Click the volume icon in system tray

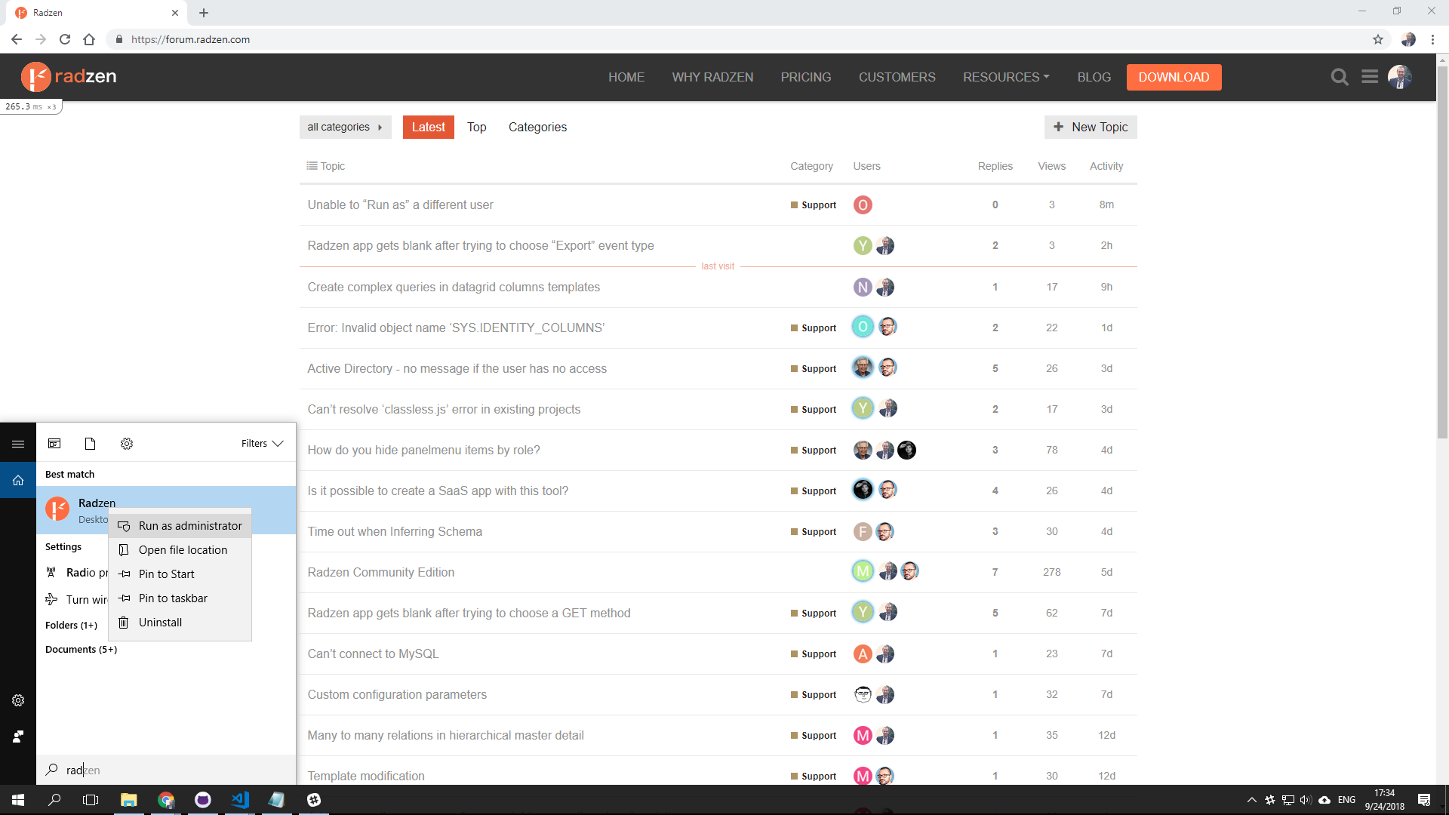point(1306,800)
